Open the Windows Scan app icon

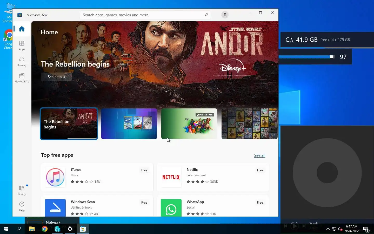click(55, 208)
